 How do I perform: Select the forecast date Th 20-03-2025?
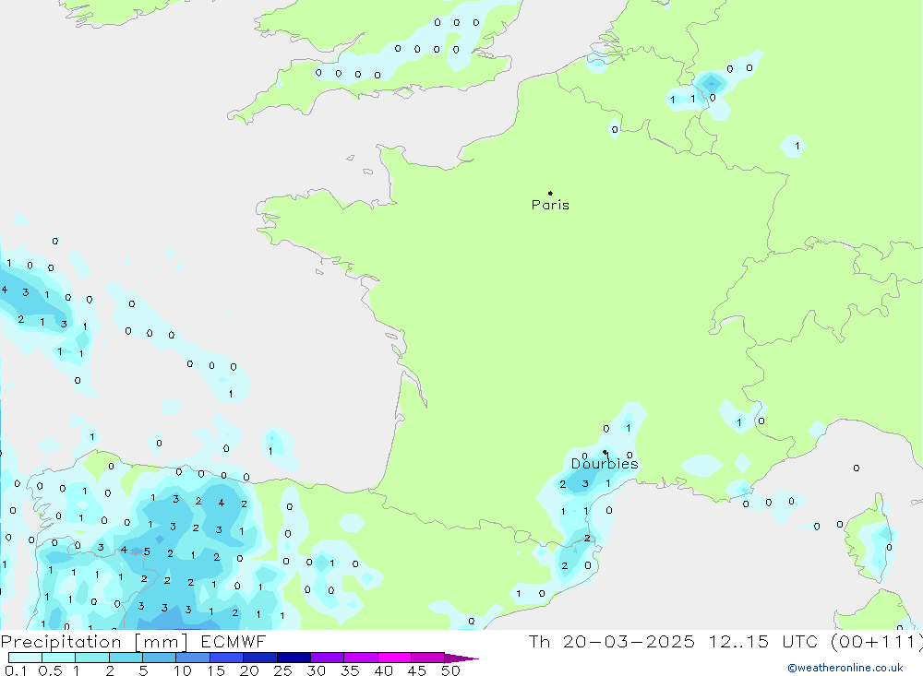click(611, 642)
